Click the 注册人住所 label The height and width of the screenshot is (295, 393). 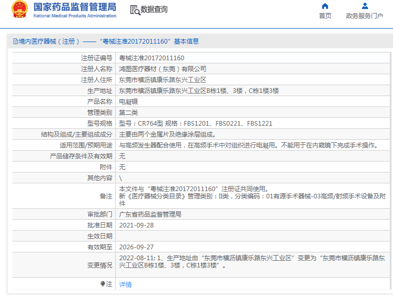pos(97,79)
